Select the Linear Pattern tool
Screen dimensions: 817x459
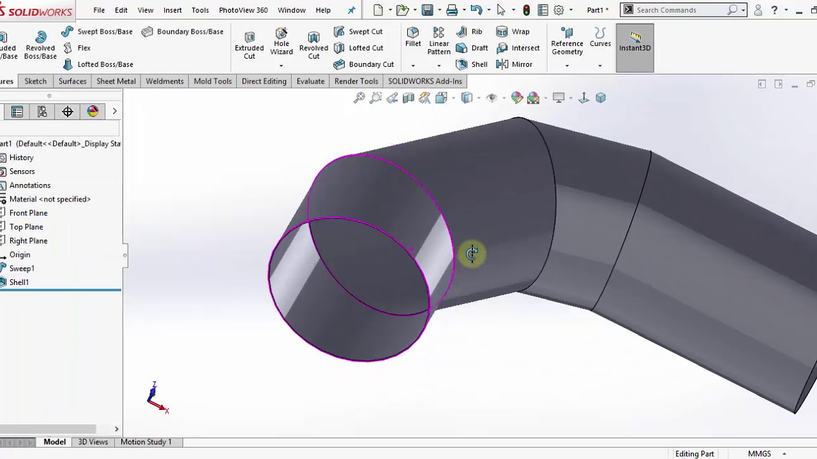coord(438,41)
